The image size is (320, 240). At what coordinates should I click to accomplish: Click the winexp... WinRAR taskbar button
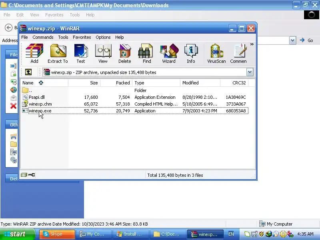tap(205, 234)
